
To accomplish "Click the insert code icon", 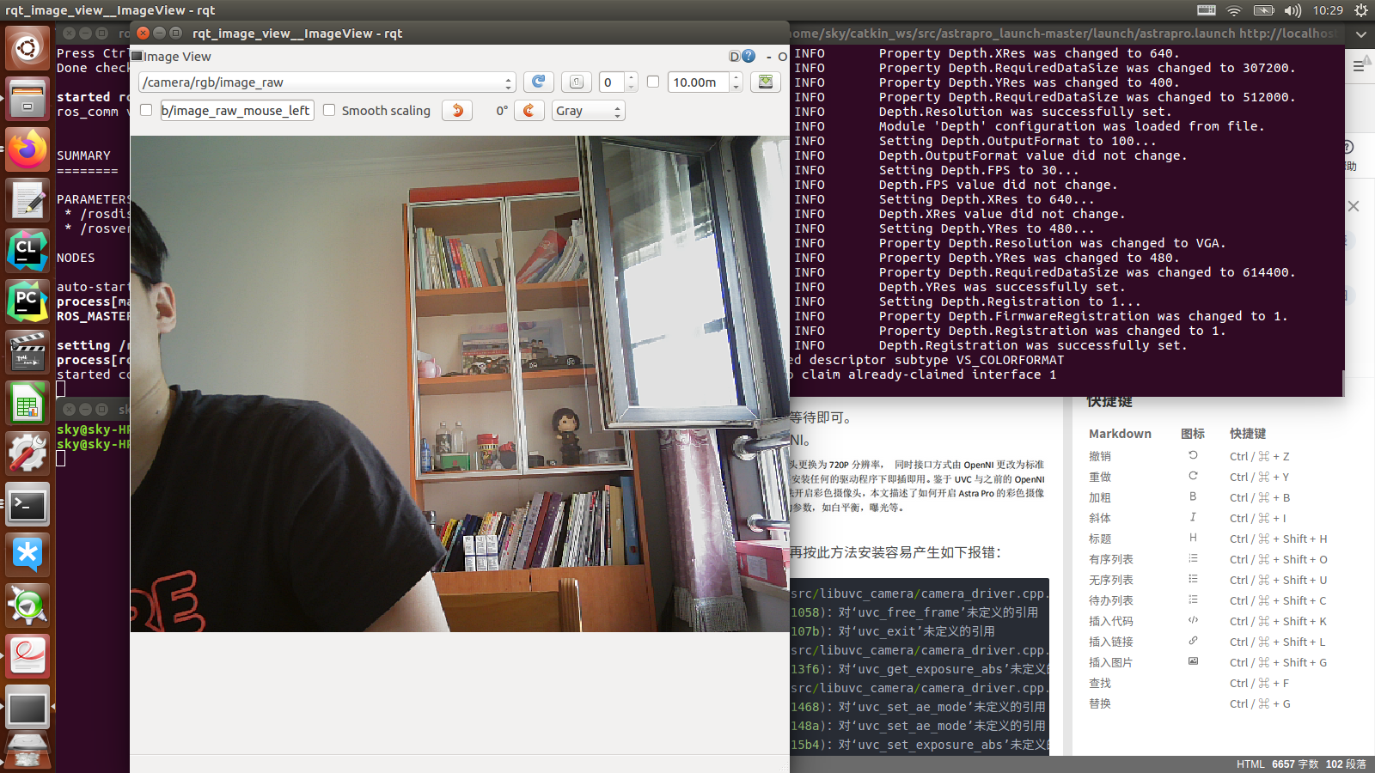I will (1193, 620).
